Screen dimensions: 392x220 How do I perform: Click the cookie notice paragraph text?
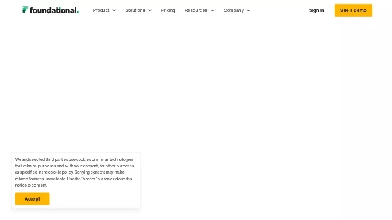[x=75, y=172]
